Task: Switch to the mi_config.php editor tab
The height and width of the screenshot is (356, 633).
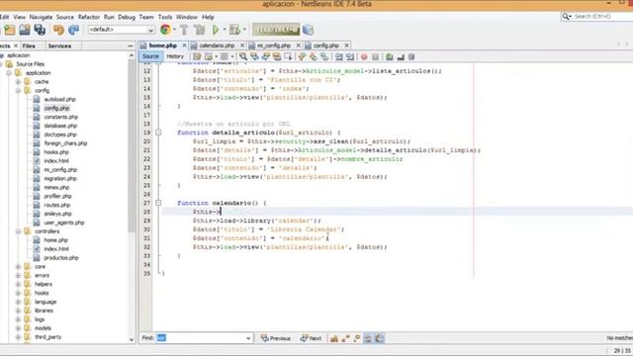Action: (x=274, y=45)
